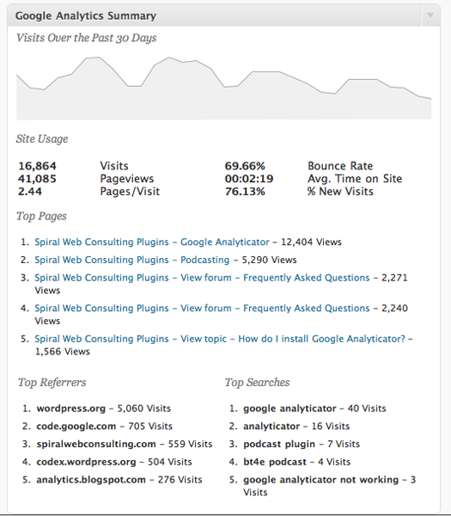Open Spiral Web Consulting Plugins – Podcasting link
Viewport: 451px width, 516px height.
[x=131, y=260]
